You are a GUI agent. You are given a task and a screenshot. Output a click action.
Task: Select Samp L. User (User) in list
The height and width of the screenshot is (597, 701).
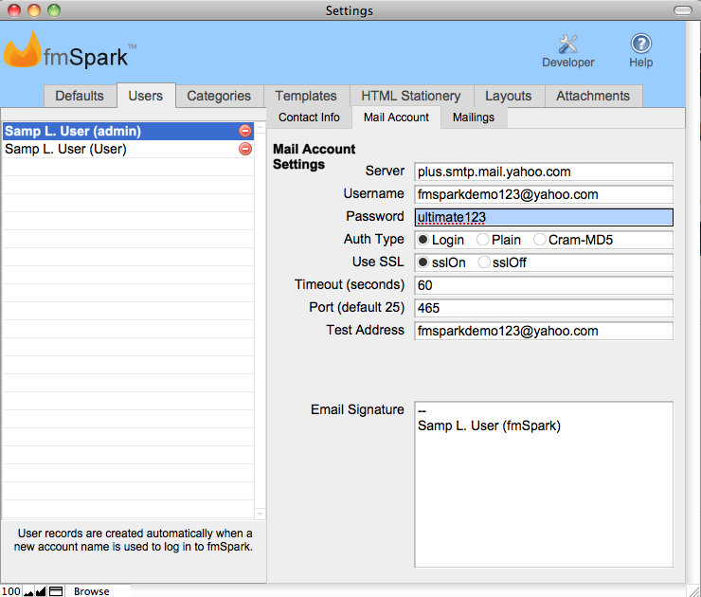[x=66, y=149]
